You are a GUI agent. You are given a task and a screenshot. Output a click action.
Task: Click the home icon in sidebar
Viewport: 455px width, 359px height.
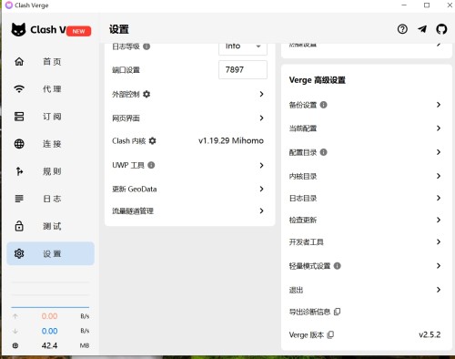pos(19,61)
